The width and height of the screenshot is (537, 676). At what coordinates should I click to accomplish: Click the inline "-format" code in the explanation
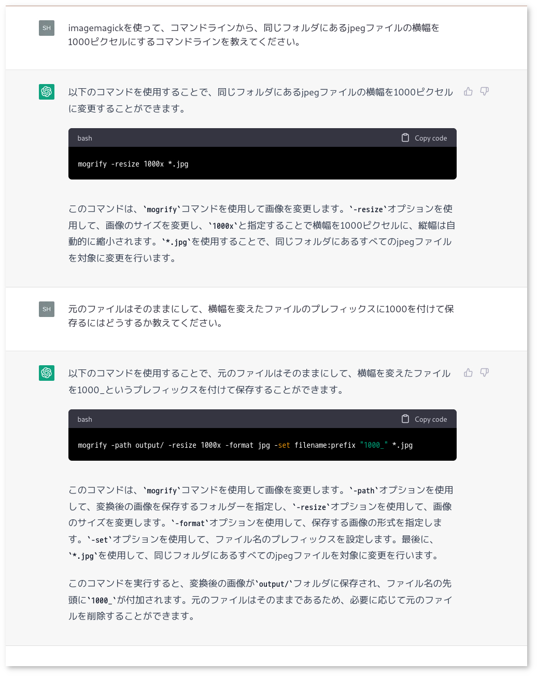(190, 523)
